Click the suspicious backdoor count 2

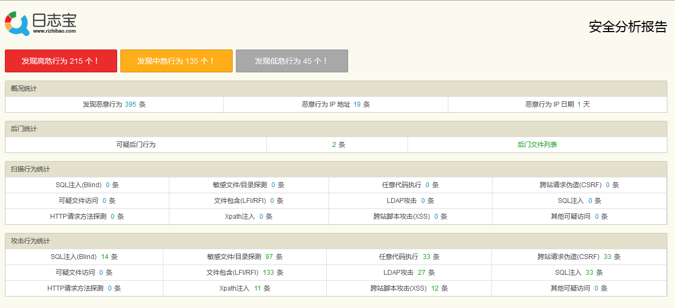(334, 145)
